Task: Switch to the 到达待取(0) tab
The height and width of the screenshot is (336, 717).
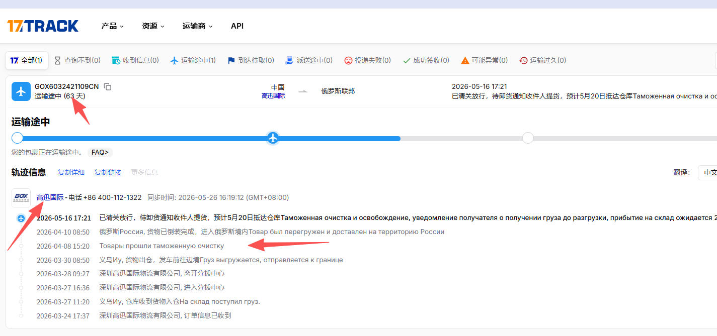Action: (x=251, y=60)
